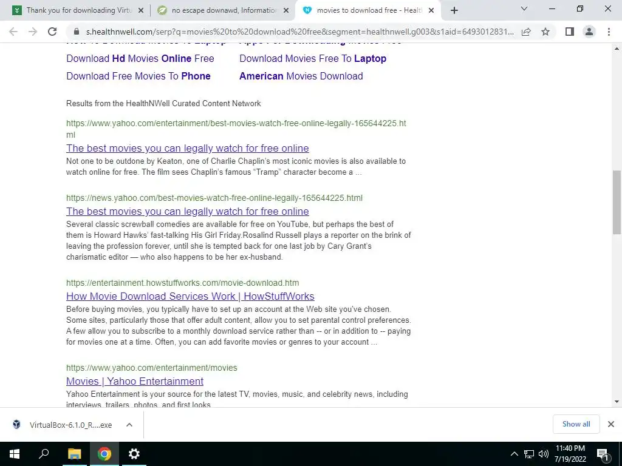Reload the current page

click(x=52, y=32)
